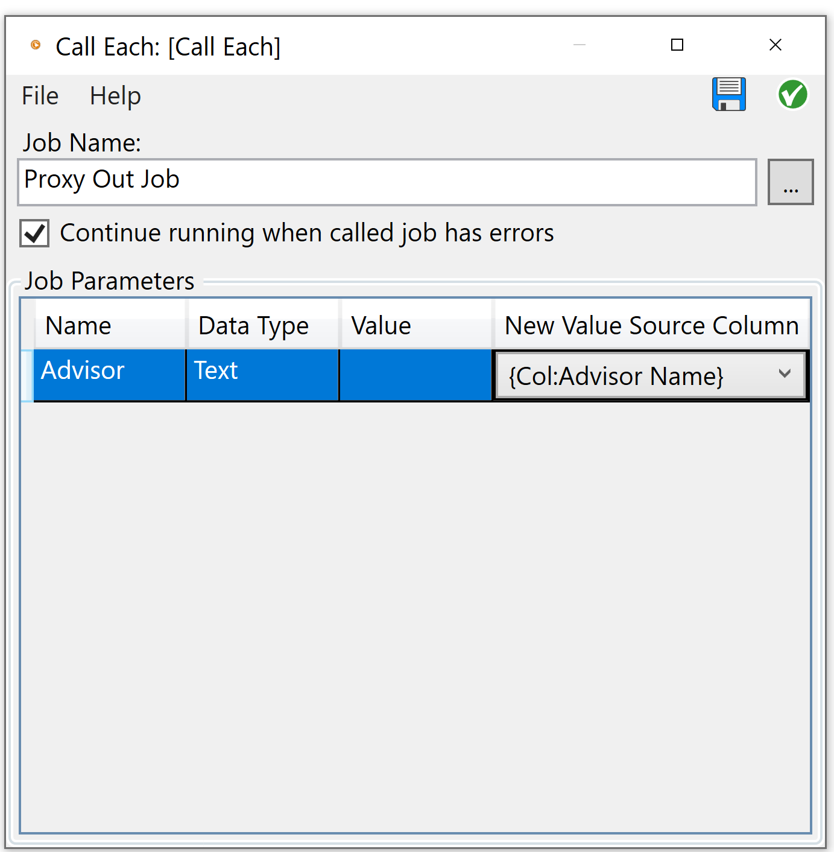
Task: Open the File menu
Action: (39, 95)
